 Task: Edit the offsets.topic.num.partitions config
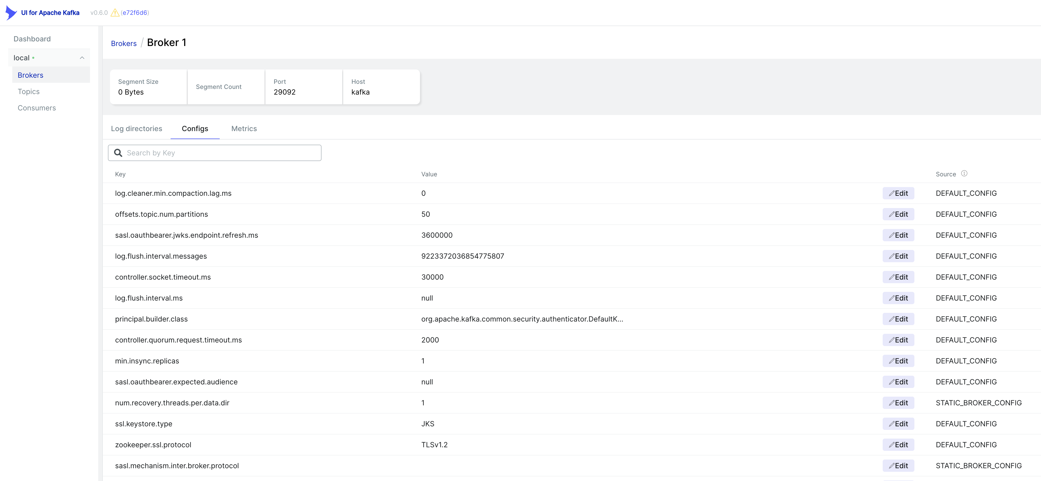pyautogui.click(x=898, y=214)
